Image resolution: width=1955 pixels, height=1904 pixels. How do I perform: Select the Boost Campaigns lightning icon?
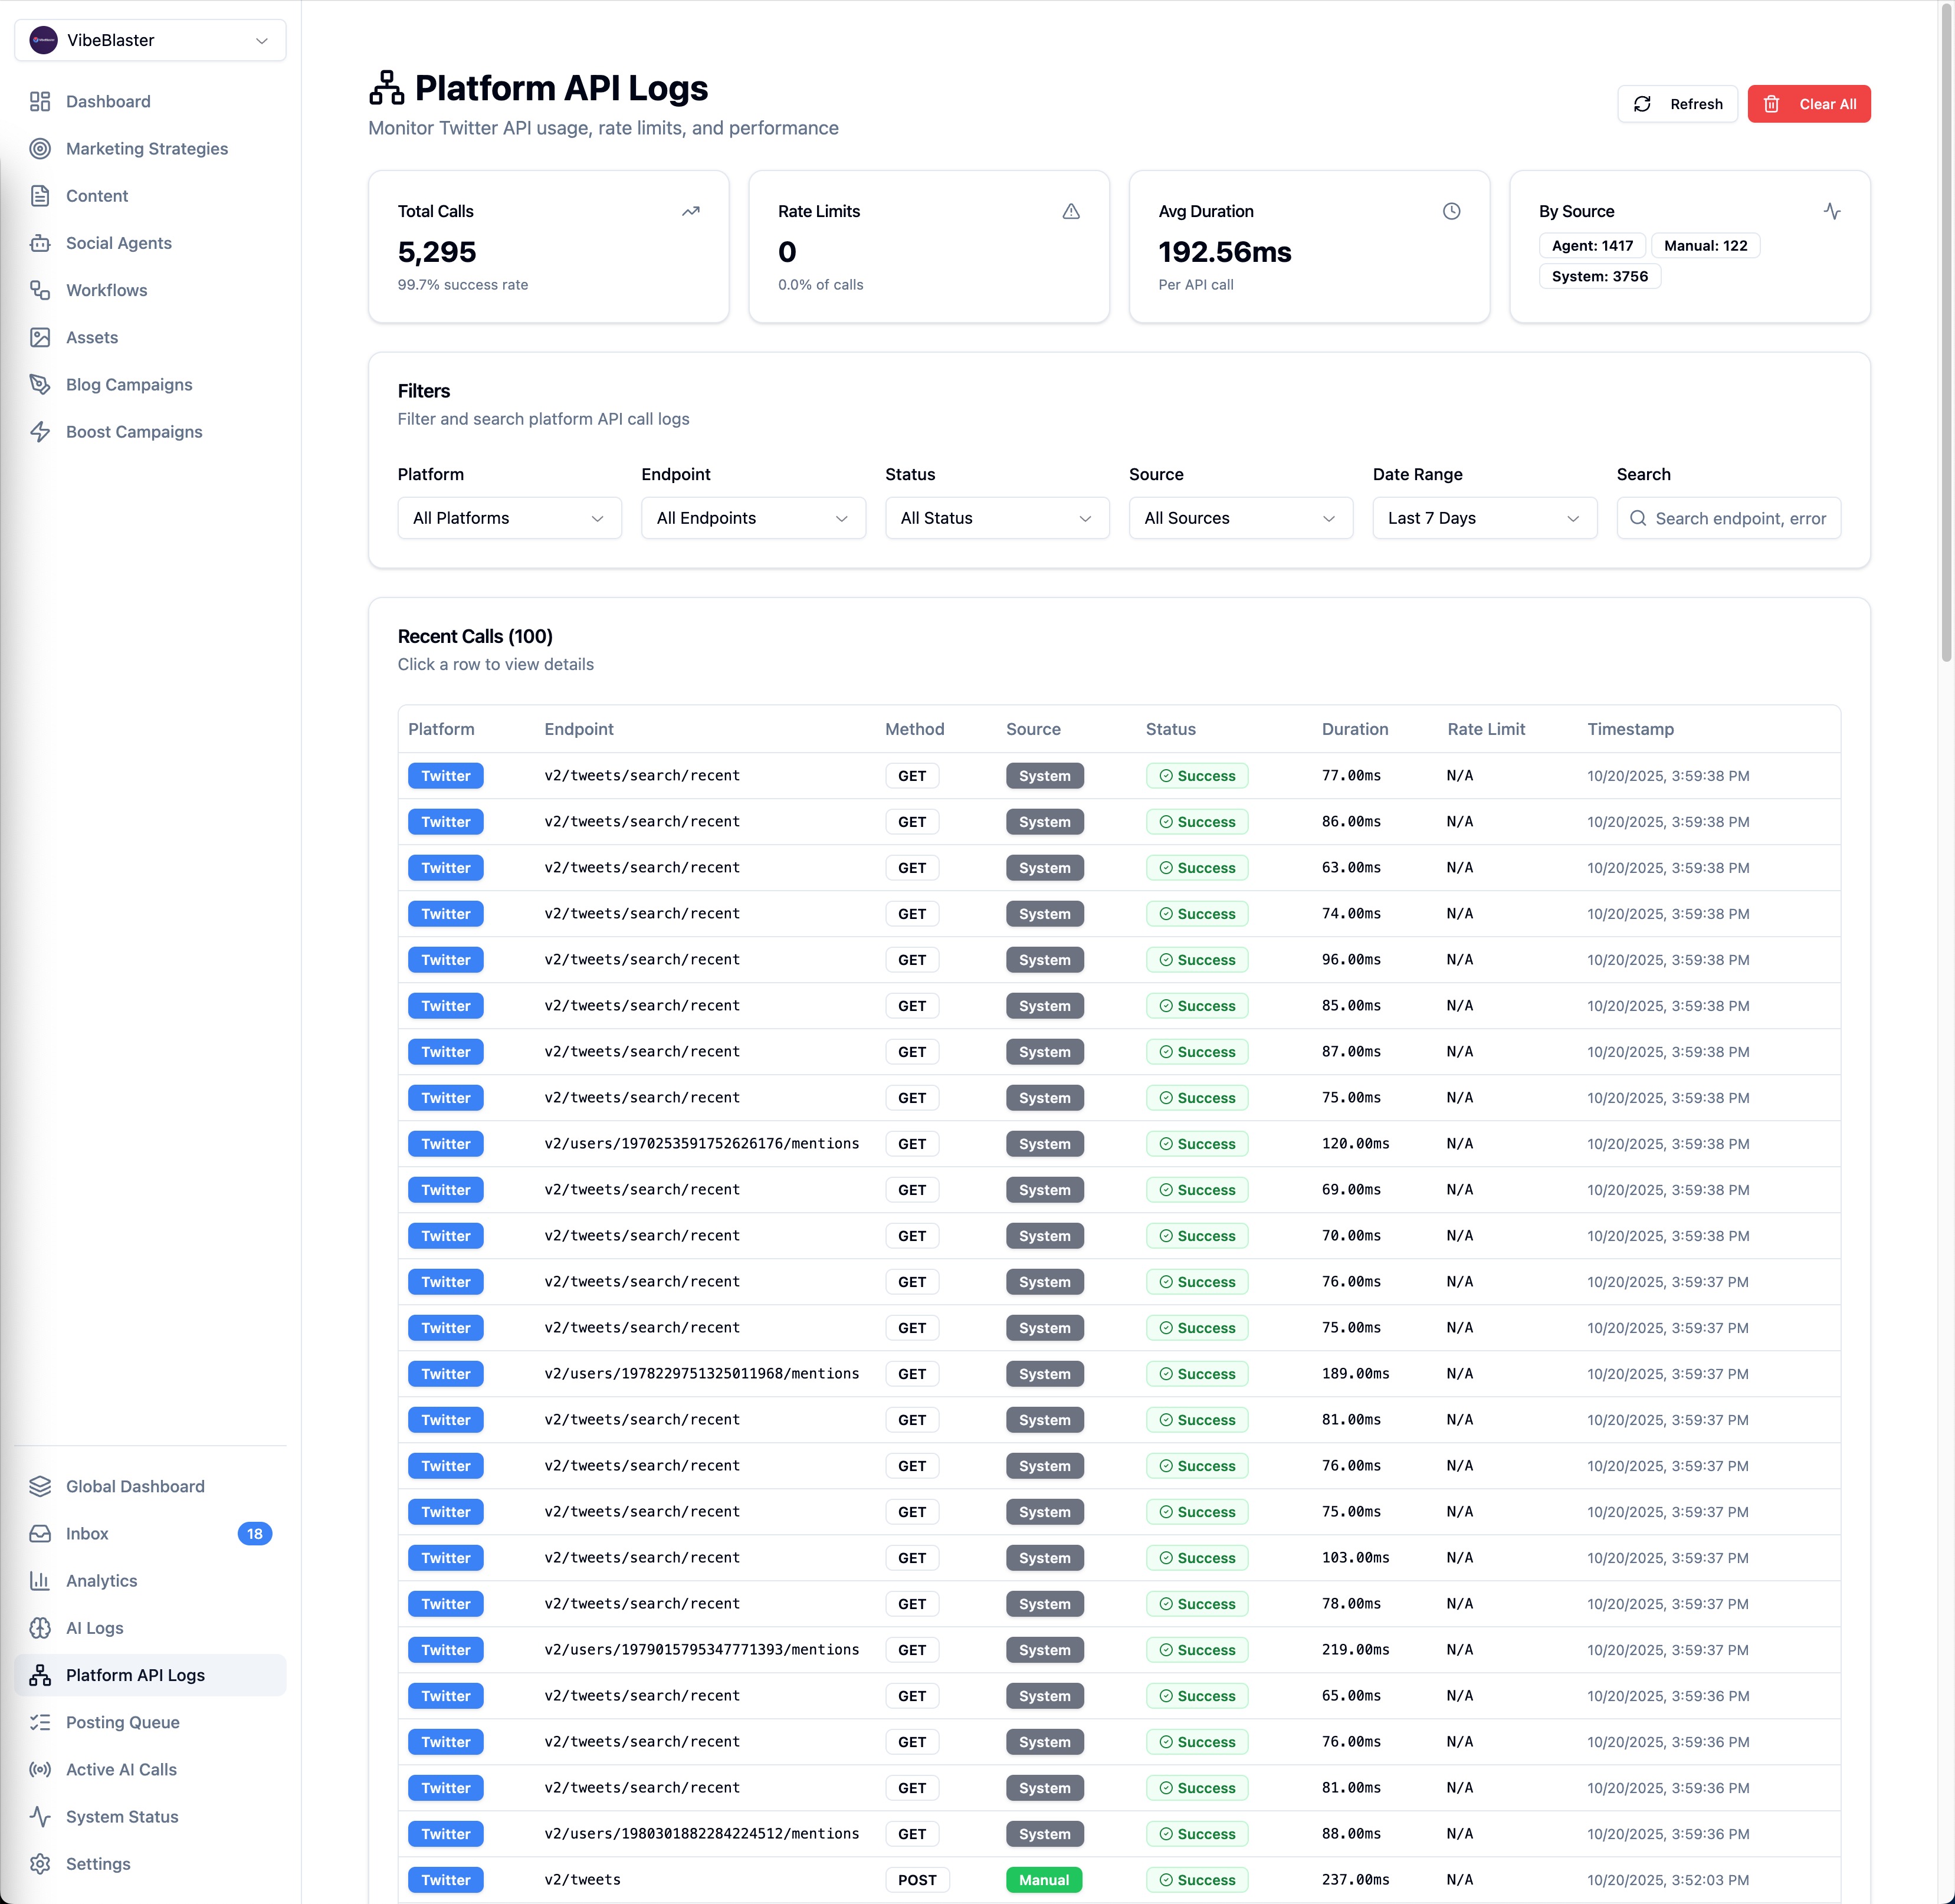(41, 431)
